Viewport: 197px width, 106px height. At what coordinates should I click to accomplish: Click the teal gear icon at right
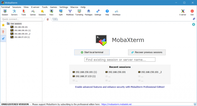tap(194, 24)
